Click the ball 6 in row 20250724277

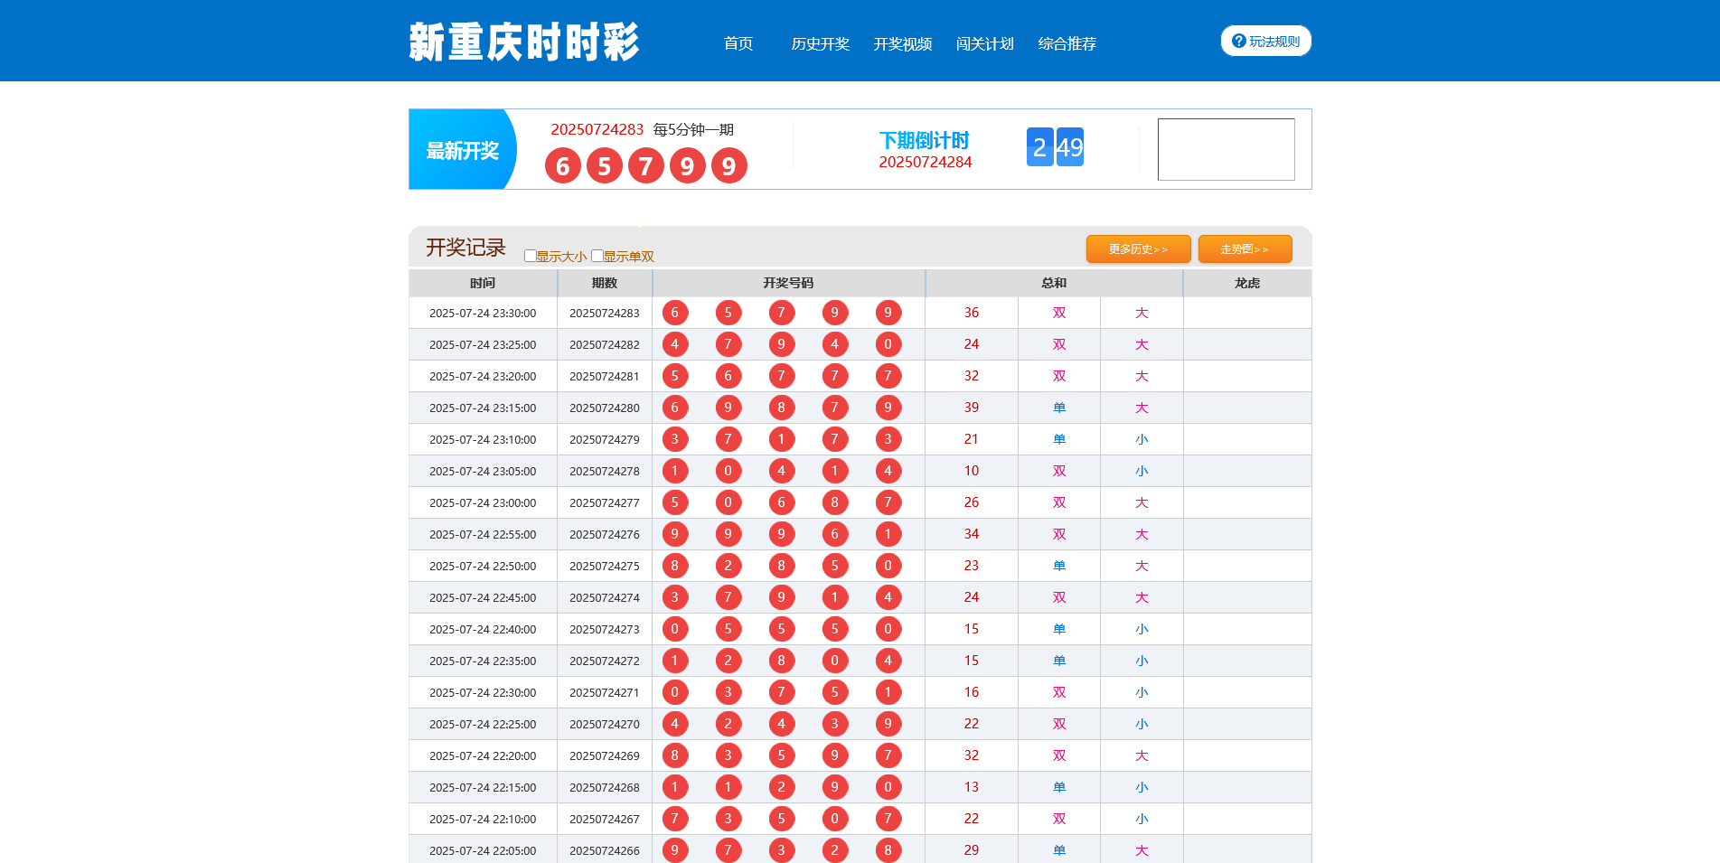782,502
